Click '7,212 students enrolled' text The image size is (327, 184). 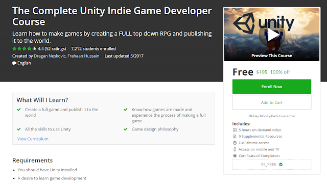pos(94,49)
